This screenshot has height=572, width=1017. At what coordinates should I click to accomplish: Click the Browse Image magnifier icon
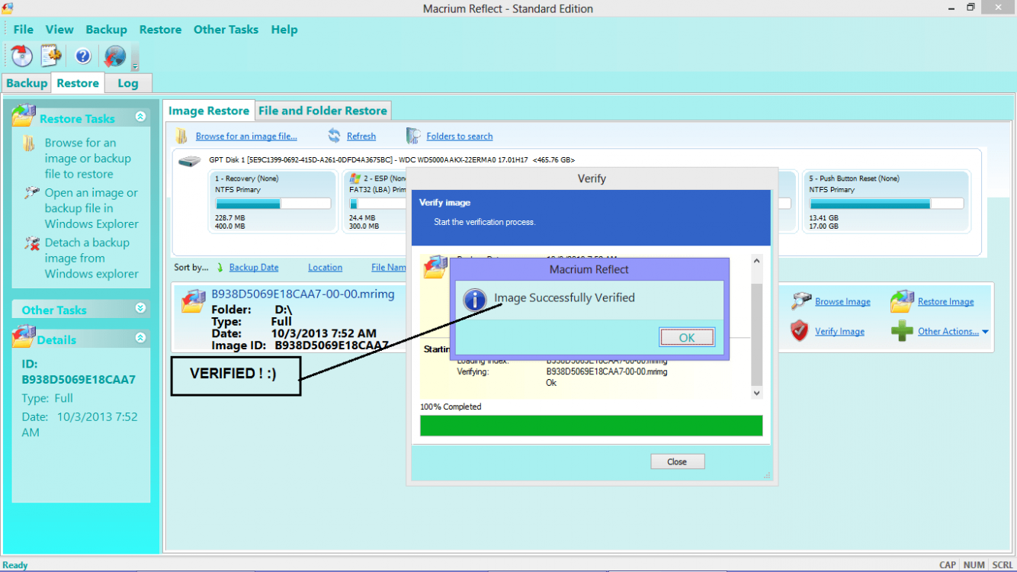(x=800, y=300)
